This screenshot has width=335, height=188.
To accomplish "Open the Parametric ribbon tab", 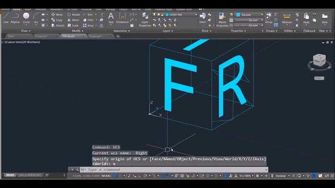I will coord(56,9).
